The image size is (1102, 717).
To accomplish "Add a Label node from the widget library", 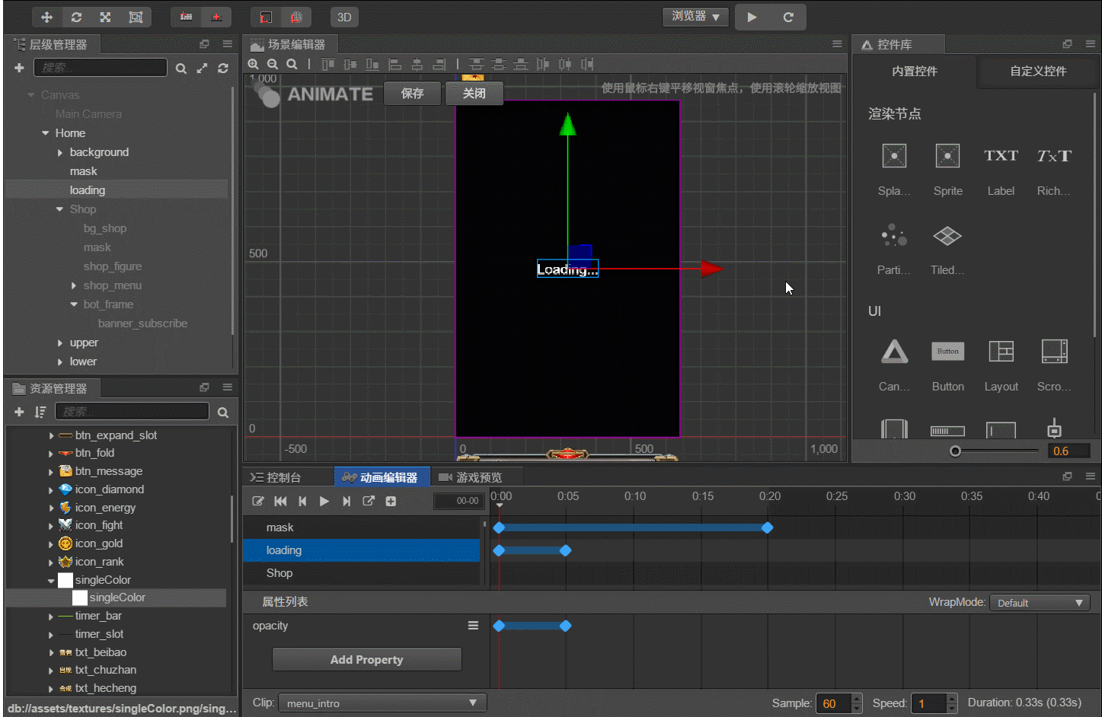I will [1001, 169].
